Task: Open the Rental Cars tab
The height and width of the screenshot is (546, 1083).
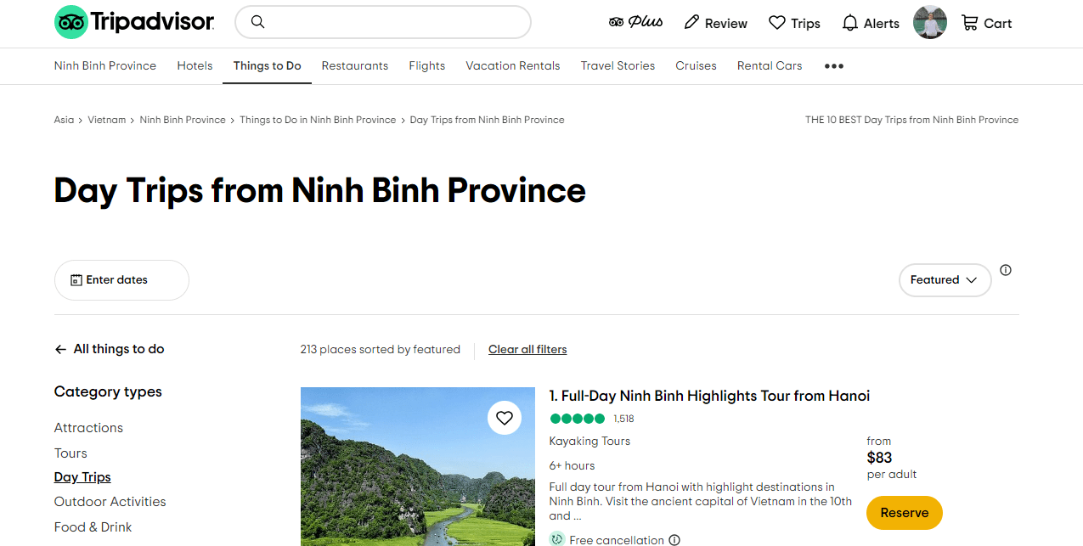Action: [770, 66]
